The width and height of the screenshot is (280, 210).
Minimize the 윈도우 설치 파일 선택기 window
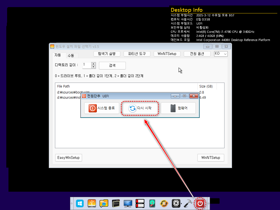pos(208,46)
